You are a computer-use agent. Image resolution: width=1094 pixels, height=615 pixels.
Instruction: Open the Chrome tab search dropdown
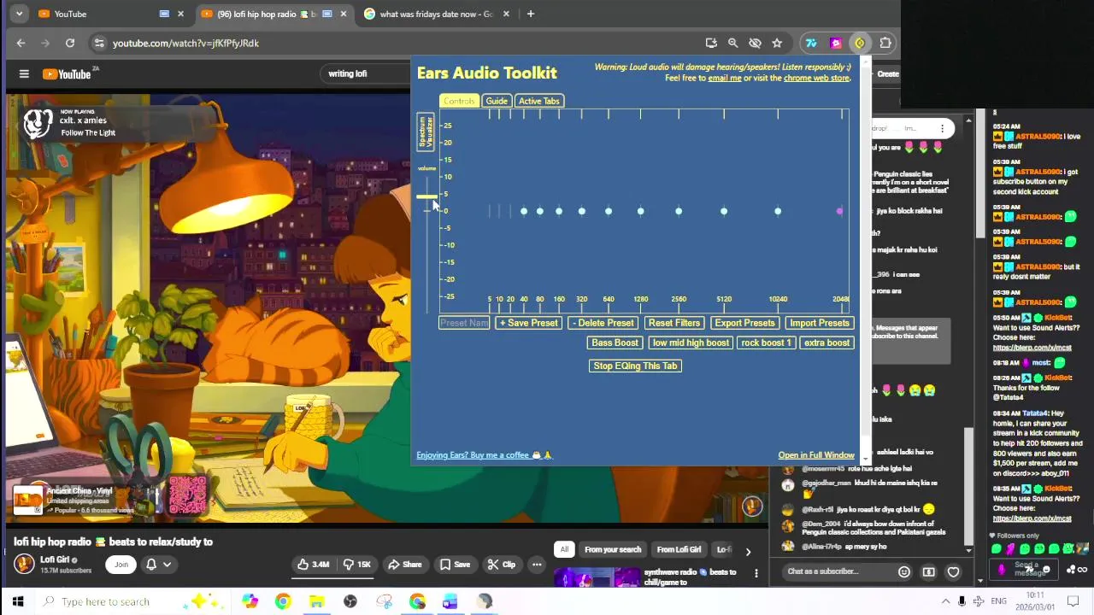[19, 14]
